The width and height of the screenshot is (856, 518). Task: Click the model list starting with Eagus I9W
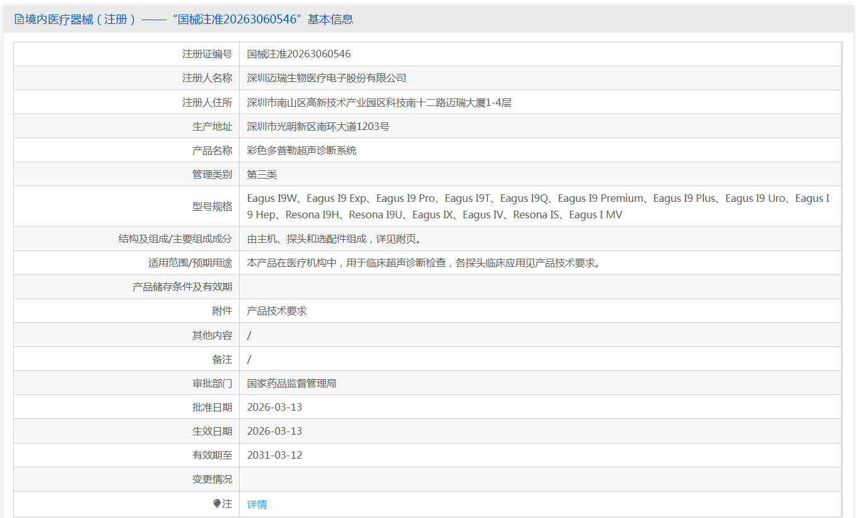pos(539,206)
